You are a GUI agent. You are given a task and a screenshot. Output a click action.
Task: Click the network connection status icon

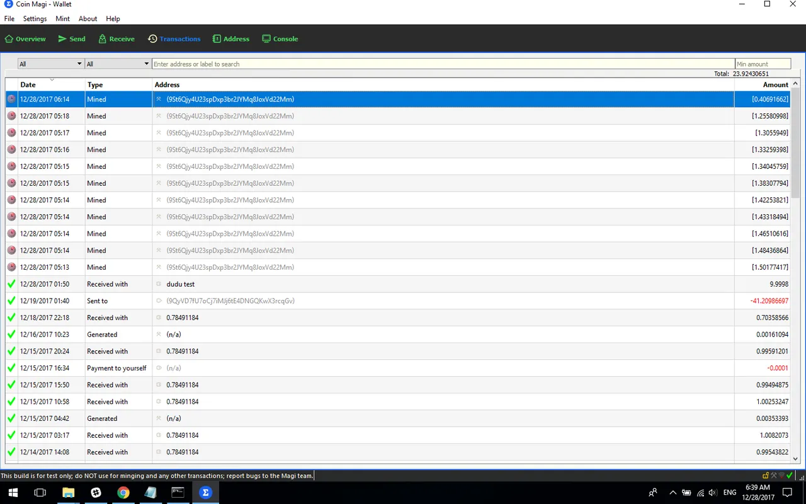click(x=781, y=476)
